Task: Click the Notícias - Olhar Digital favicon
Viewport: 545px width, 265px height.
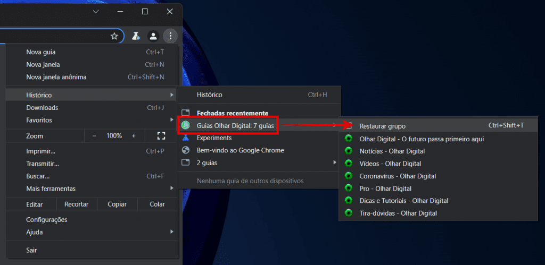Action: [348, 151]
